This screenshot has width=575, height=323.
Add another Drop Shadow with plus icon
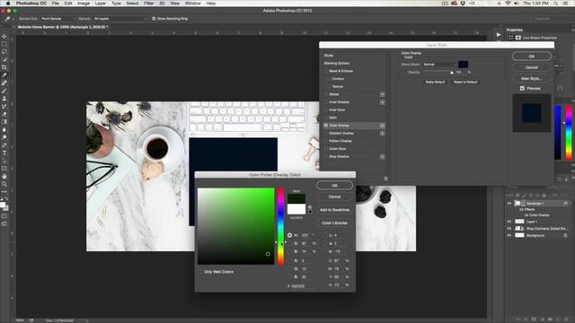click(382, 157)
